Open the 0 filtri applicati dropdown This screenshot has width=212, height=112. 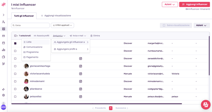point(63,25)
